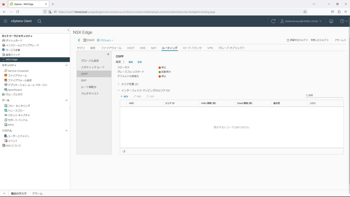
Task: Select NSX Edge in the sidebar
Action: click(35, 60)
